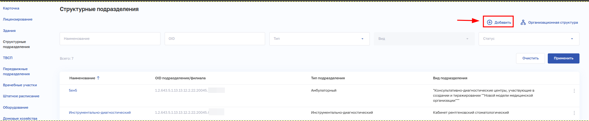Screen dimensions: 589x121
Task: Open Организационная структура via its hierarchy icon
Action: click(523, 22)
